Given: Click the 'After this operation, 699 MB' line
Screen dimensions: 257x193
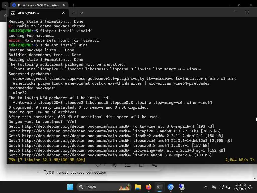Looking at the screenshot, I should pos(84,117).
